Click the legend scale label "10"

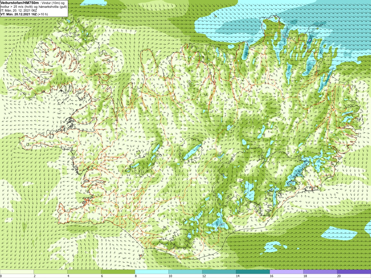(170, 276)
